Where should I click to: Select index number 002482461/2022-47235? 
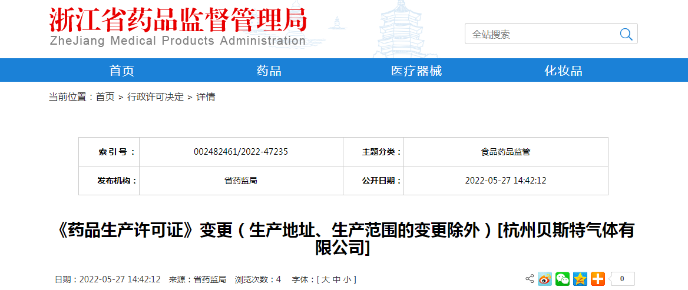tap(241, 152)
